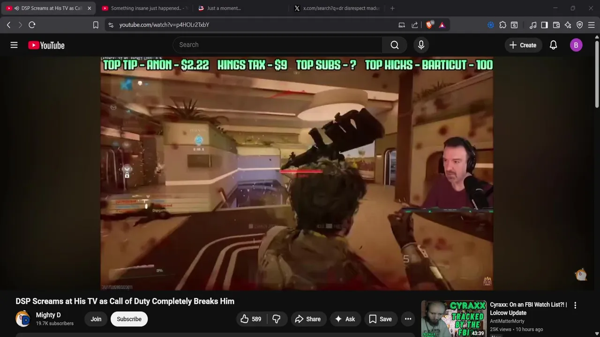Click the video player area to pause
Screen dimensions: 600x337
[297, 173]
